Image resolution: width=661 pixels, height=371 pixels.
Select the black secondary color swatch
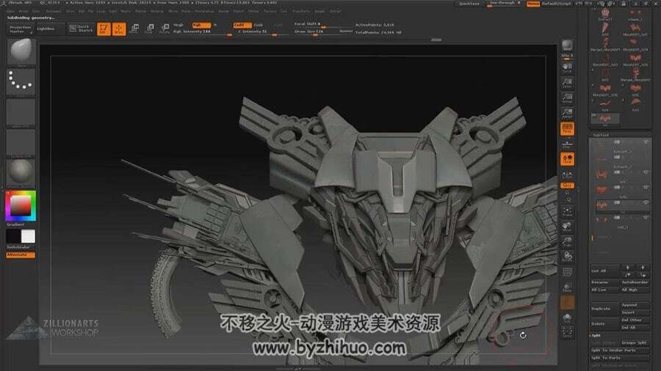click(x=13, y=236)
